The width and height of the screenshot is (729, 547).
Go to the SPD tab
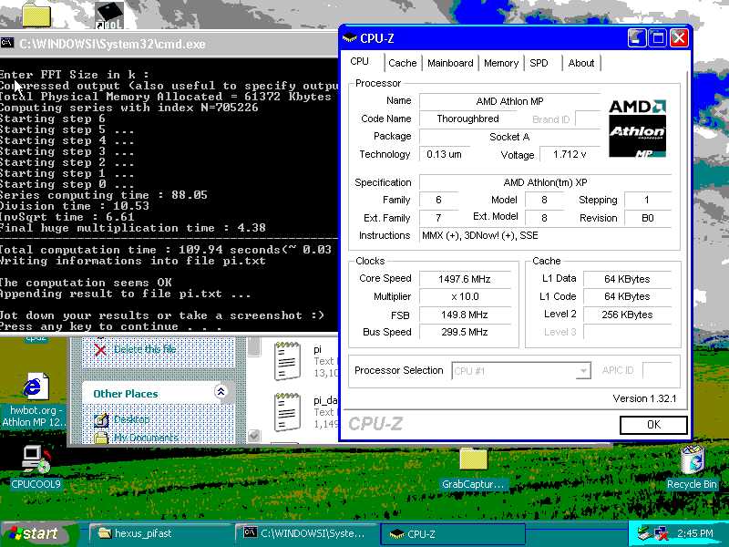[x=539, y=63]
